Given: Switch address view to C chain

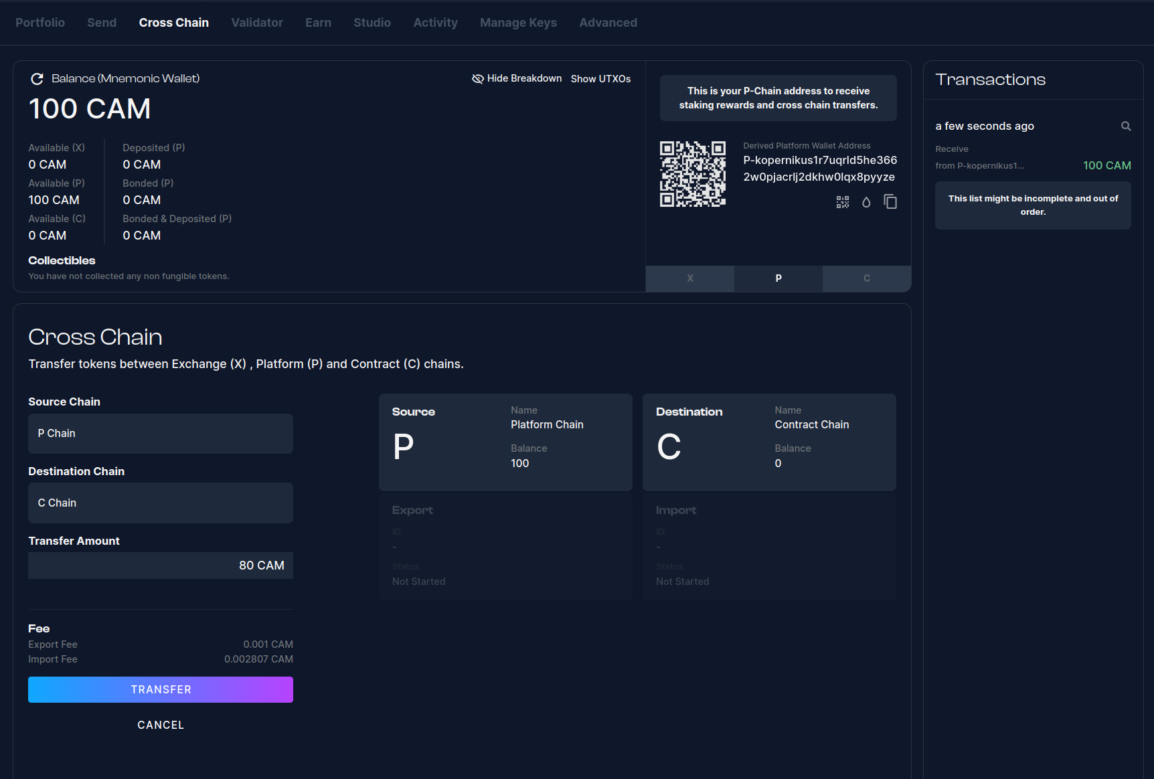Looking at the screenshot, I should [x=867, y=278].
